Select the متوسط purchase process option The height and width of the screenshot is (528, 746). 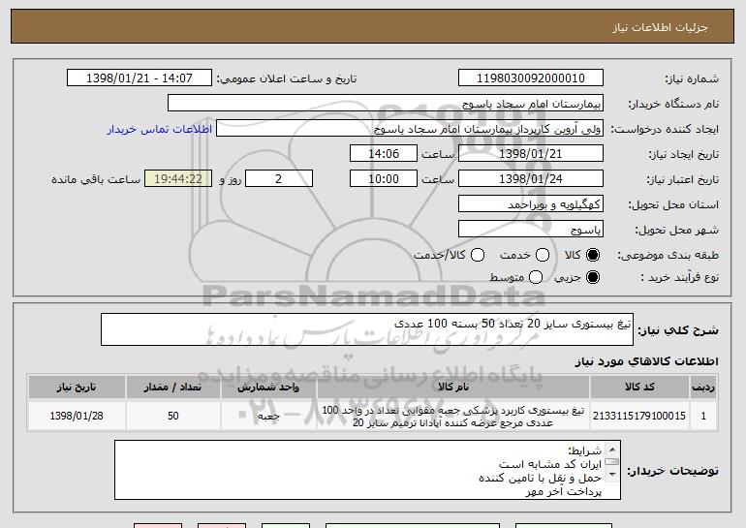[536, 277]
